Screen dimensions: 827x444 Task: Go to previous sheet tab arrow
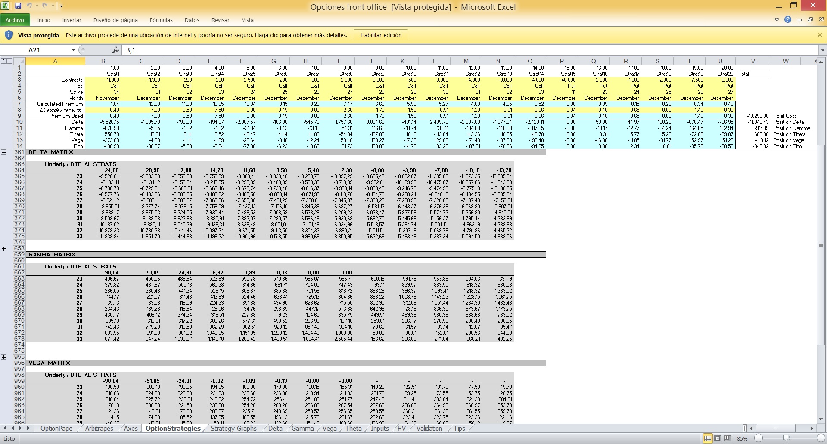pos(13,428)
